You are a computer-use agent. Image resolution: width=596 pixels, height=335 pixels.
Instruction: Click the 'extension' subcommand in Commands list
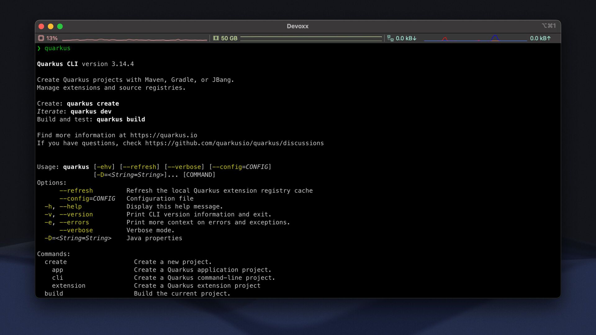coord(69,286)
